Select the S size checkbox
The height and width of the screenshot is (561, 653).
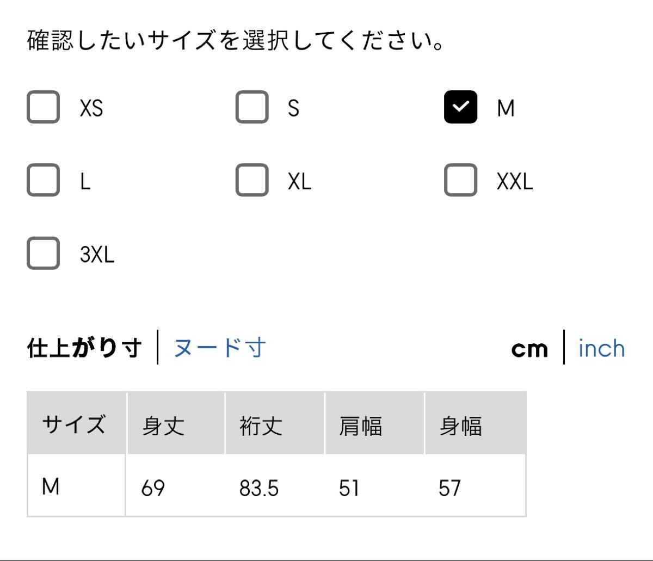(252, 107)
